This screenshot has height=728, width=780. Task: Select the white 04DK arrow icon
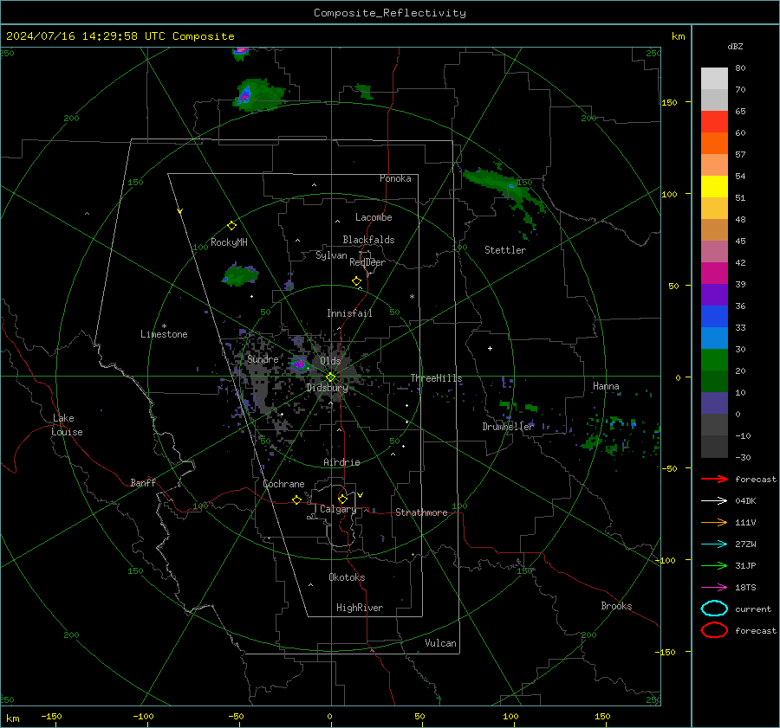(714, 501)
